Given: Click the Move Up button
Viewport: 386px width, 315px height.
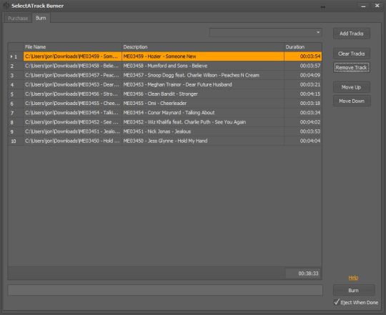Looking at the screenshot, I should coord(351,87).
